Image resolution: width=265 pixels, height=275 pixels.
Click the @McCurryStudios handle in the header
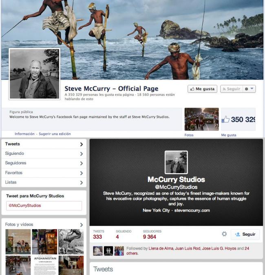coord(176,187)
